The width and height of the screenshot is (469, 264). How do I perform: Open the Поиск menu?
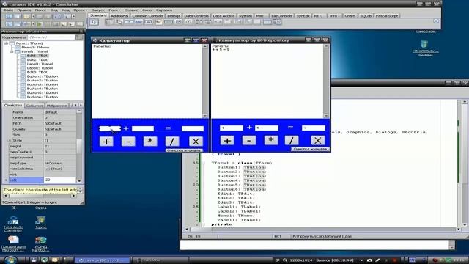pos(41,10)
